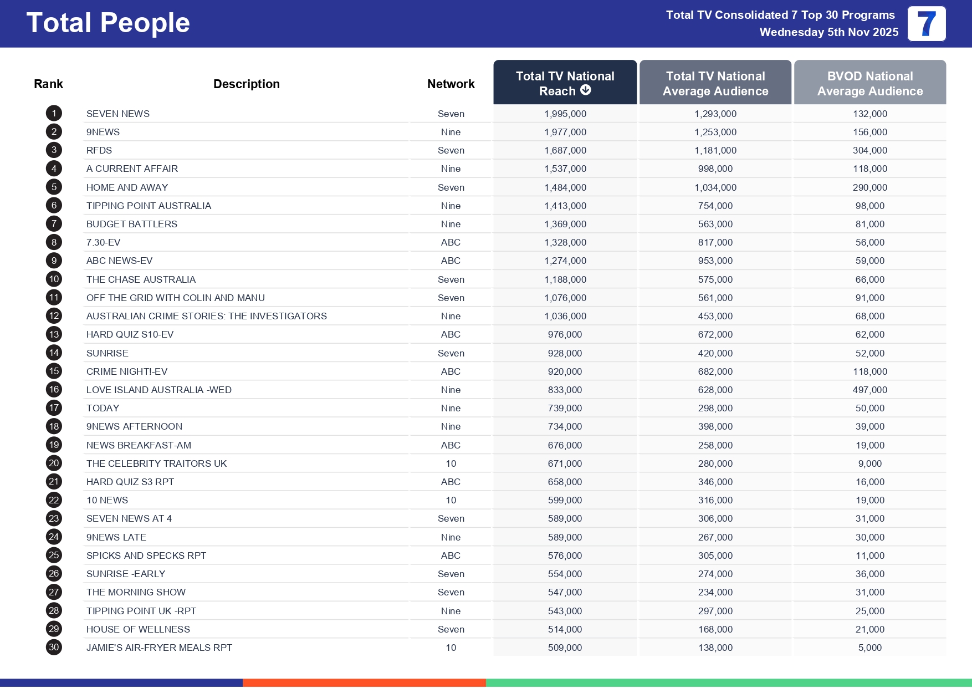
Task: Click the Network column header
Action: [451, 84]
